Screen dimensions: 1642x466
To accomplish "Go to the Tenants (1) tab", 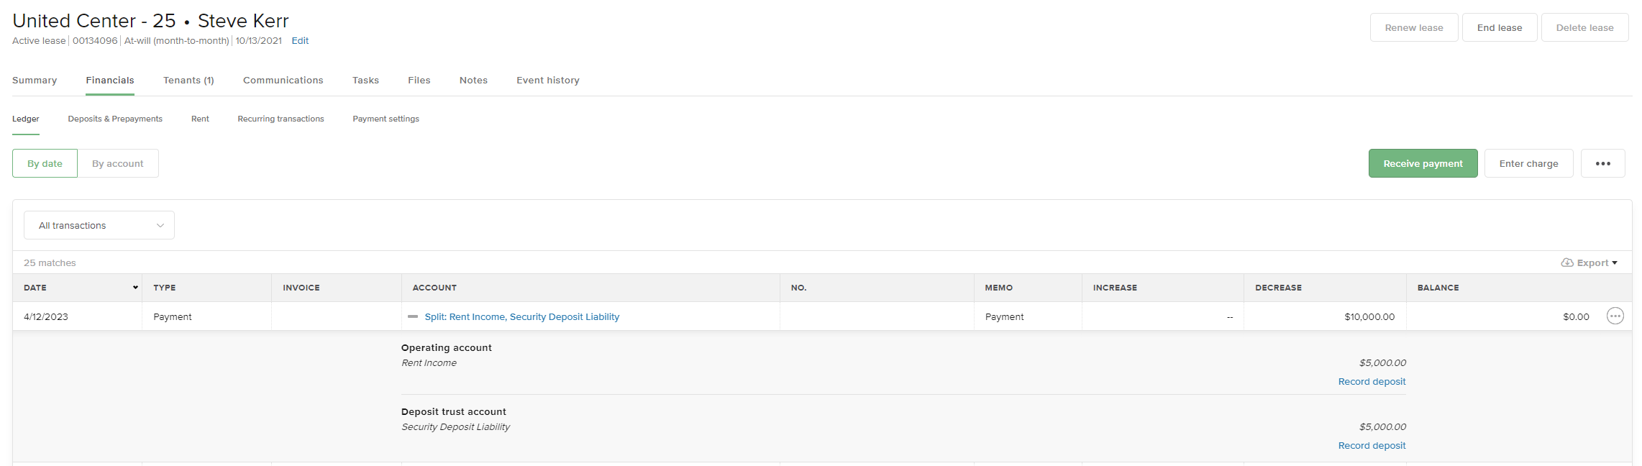I will pyautogui.click(x=188, y=81).
